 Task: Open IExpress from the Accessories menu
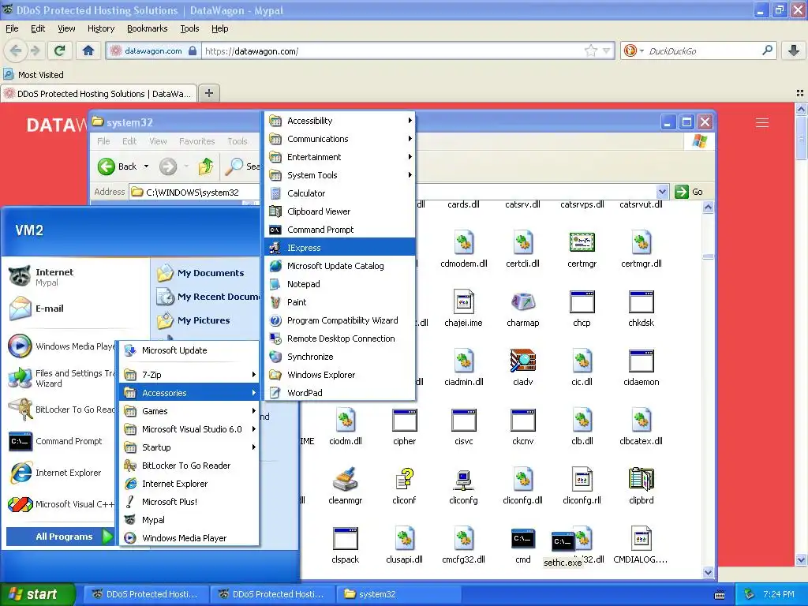pos(339,248)
